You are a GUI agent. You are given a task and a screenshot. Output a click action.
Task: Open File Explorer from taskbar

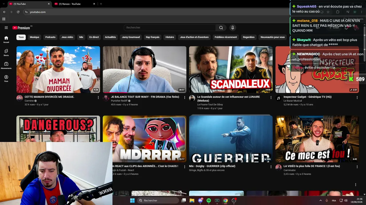pos(192,200)
